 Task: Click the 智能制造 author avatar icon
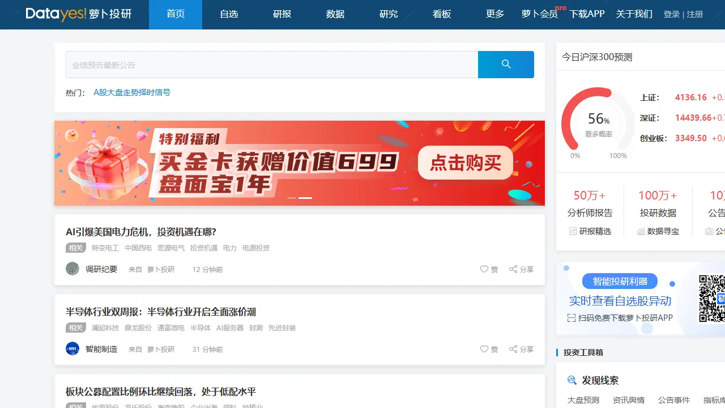[72, 348]
